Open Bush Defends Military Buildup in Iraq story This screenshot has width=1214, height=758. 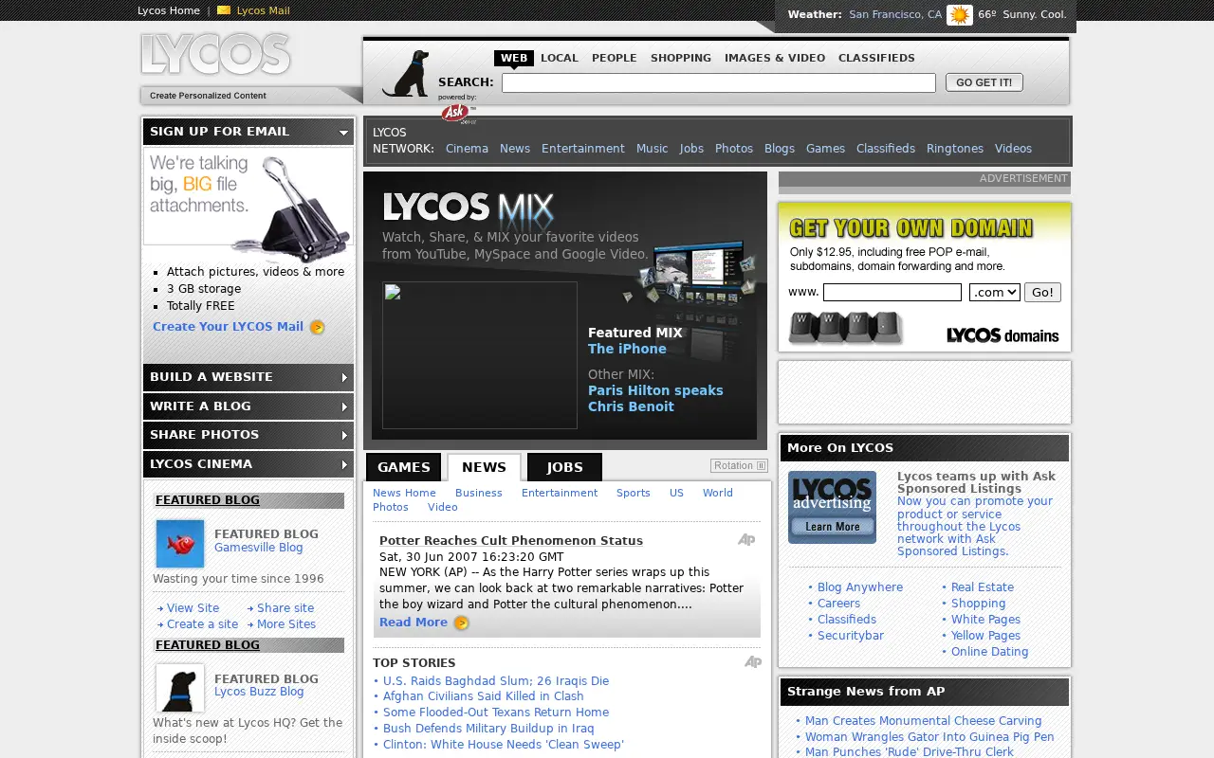pyautogui.click(x=488, y=729)
